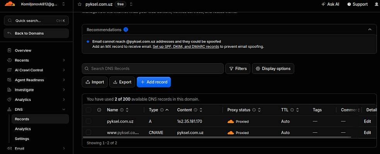Sort by the TTL column arrows
This screenshot has height=154, width=380.
[297, 110]
